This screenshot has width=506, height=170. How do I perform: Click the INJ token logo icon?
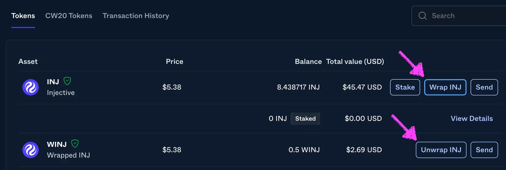(x=31, y=87)
